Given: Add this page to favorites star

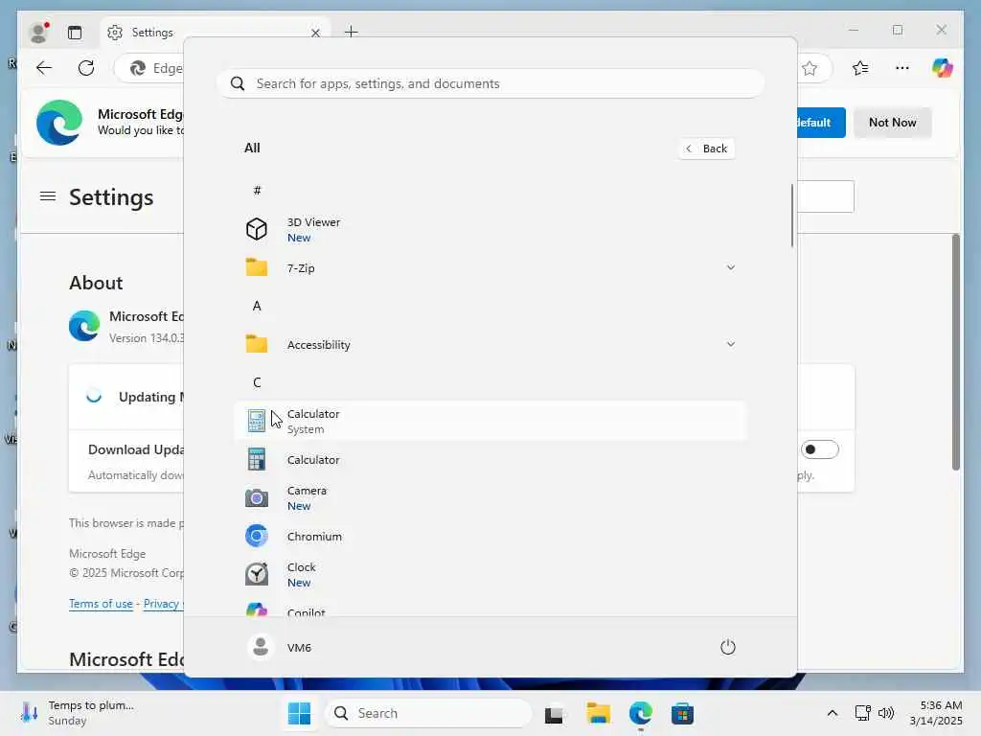Looking at the screenshot, I should 810,68.
